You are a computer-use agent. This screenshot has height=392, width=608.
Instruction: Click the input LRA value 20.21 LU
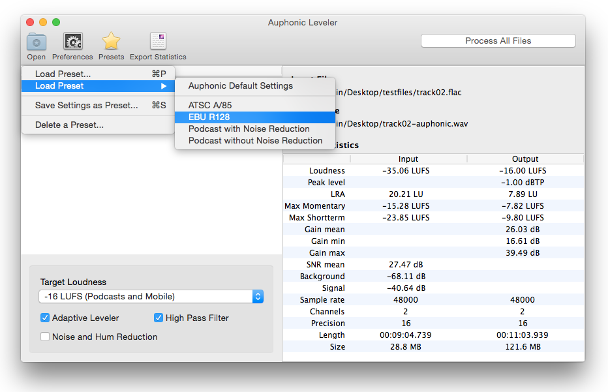[406, 194]
